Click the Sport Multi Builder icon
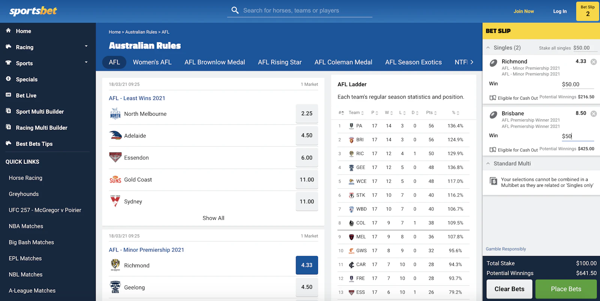Image resolution: width=600 pixels, height=301 pixels. pos(8,111)
